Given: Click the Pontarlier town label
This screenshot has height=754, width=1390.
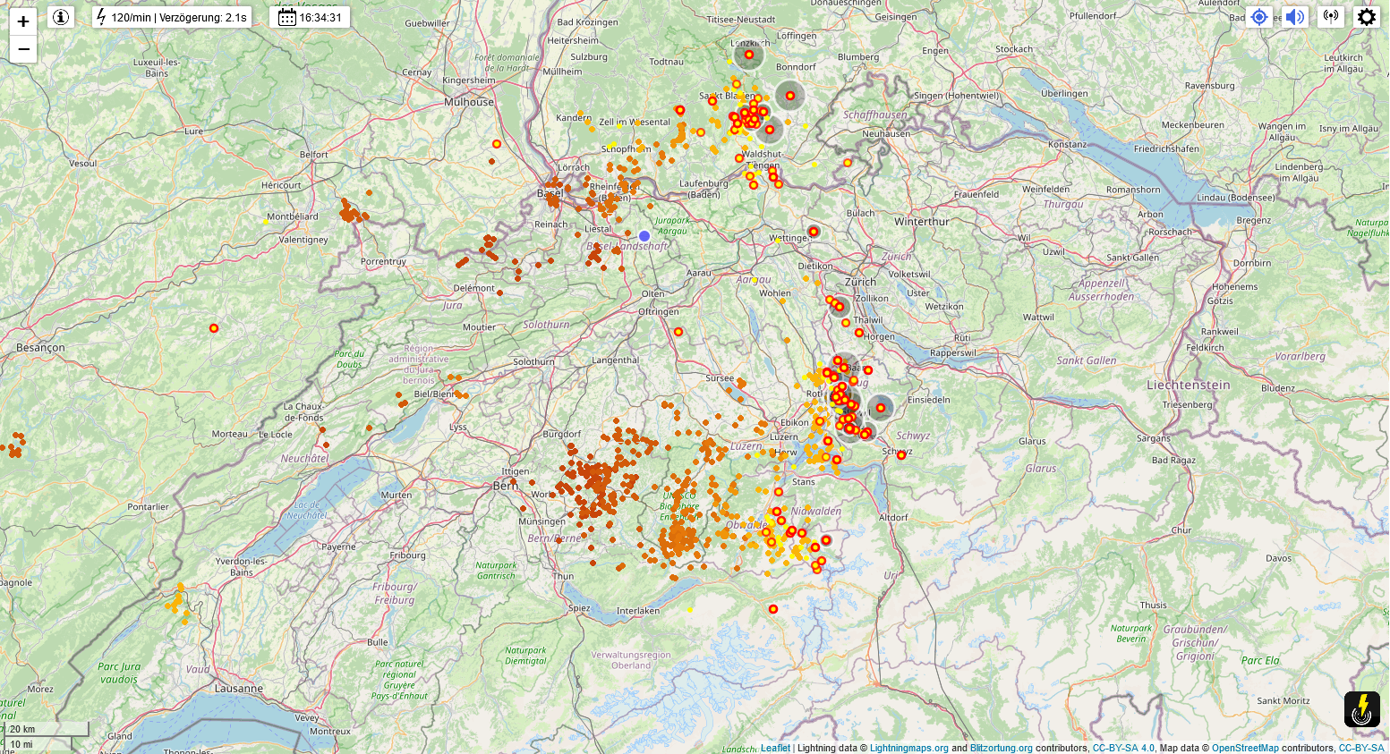Looking at the screenshot, I should tap(149, 507).
